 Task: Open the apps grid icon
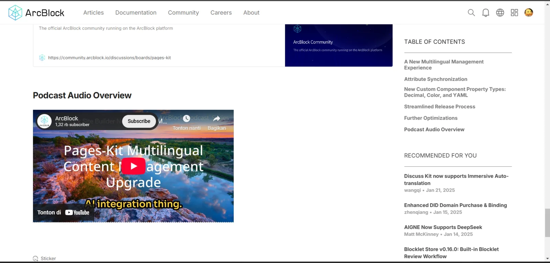point(515,13)
